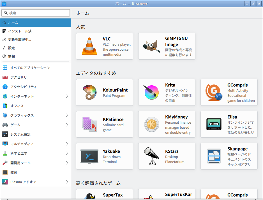The height and width of the screenshot is (200, 263).
Task: Select ホーム in the sidebar
Action: [x=36, y=23]
